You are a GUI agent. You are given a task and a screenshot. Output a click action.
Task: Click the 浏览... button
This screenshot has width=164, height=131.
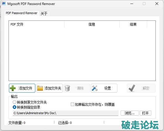(129, 113)
